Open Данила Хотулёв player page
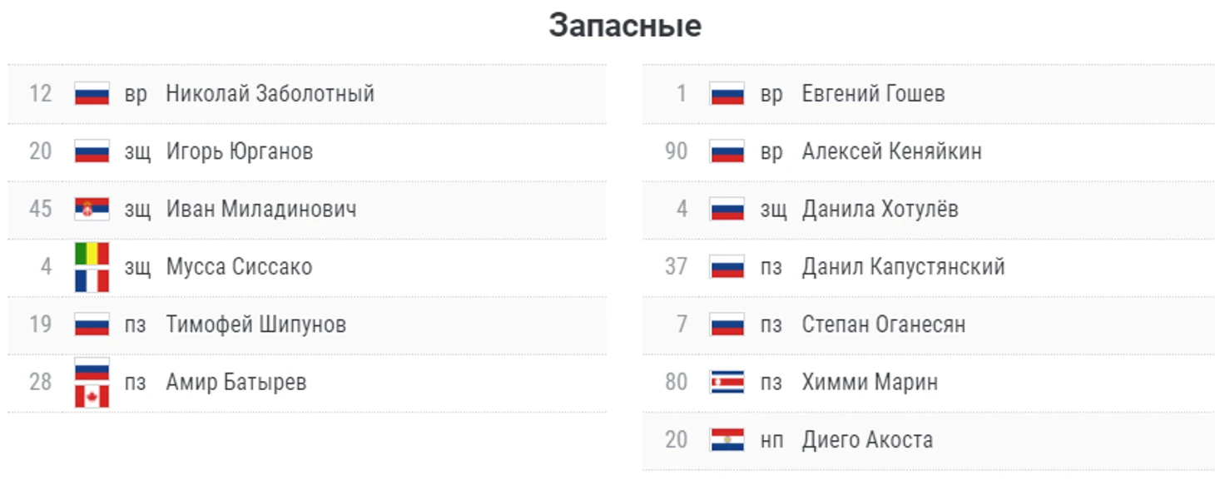The height and width of the screenshot is (480, 1215). pos(880,209)
